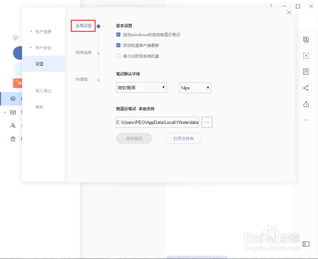This screenshot has width=318, height=259.
Task: Browse for folder with the … button
Action: pos(207,122)
